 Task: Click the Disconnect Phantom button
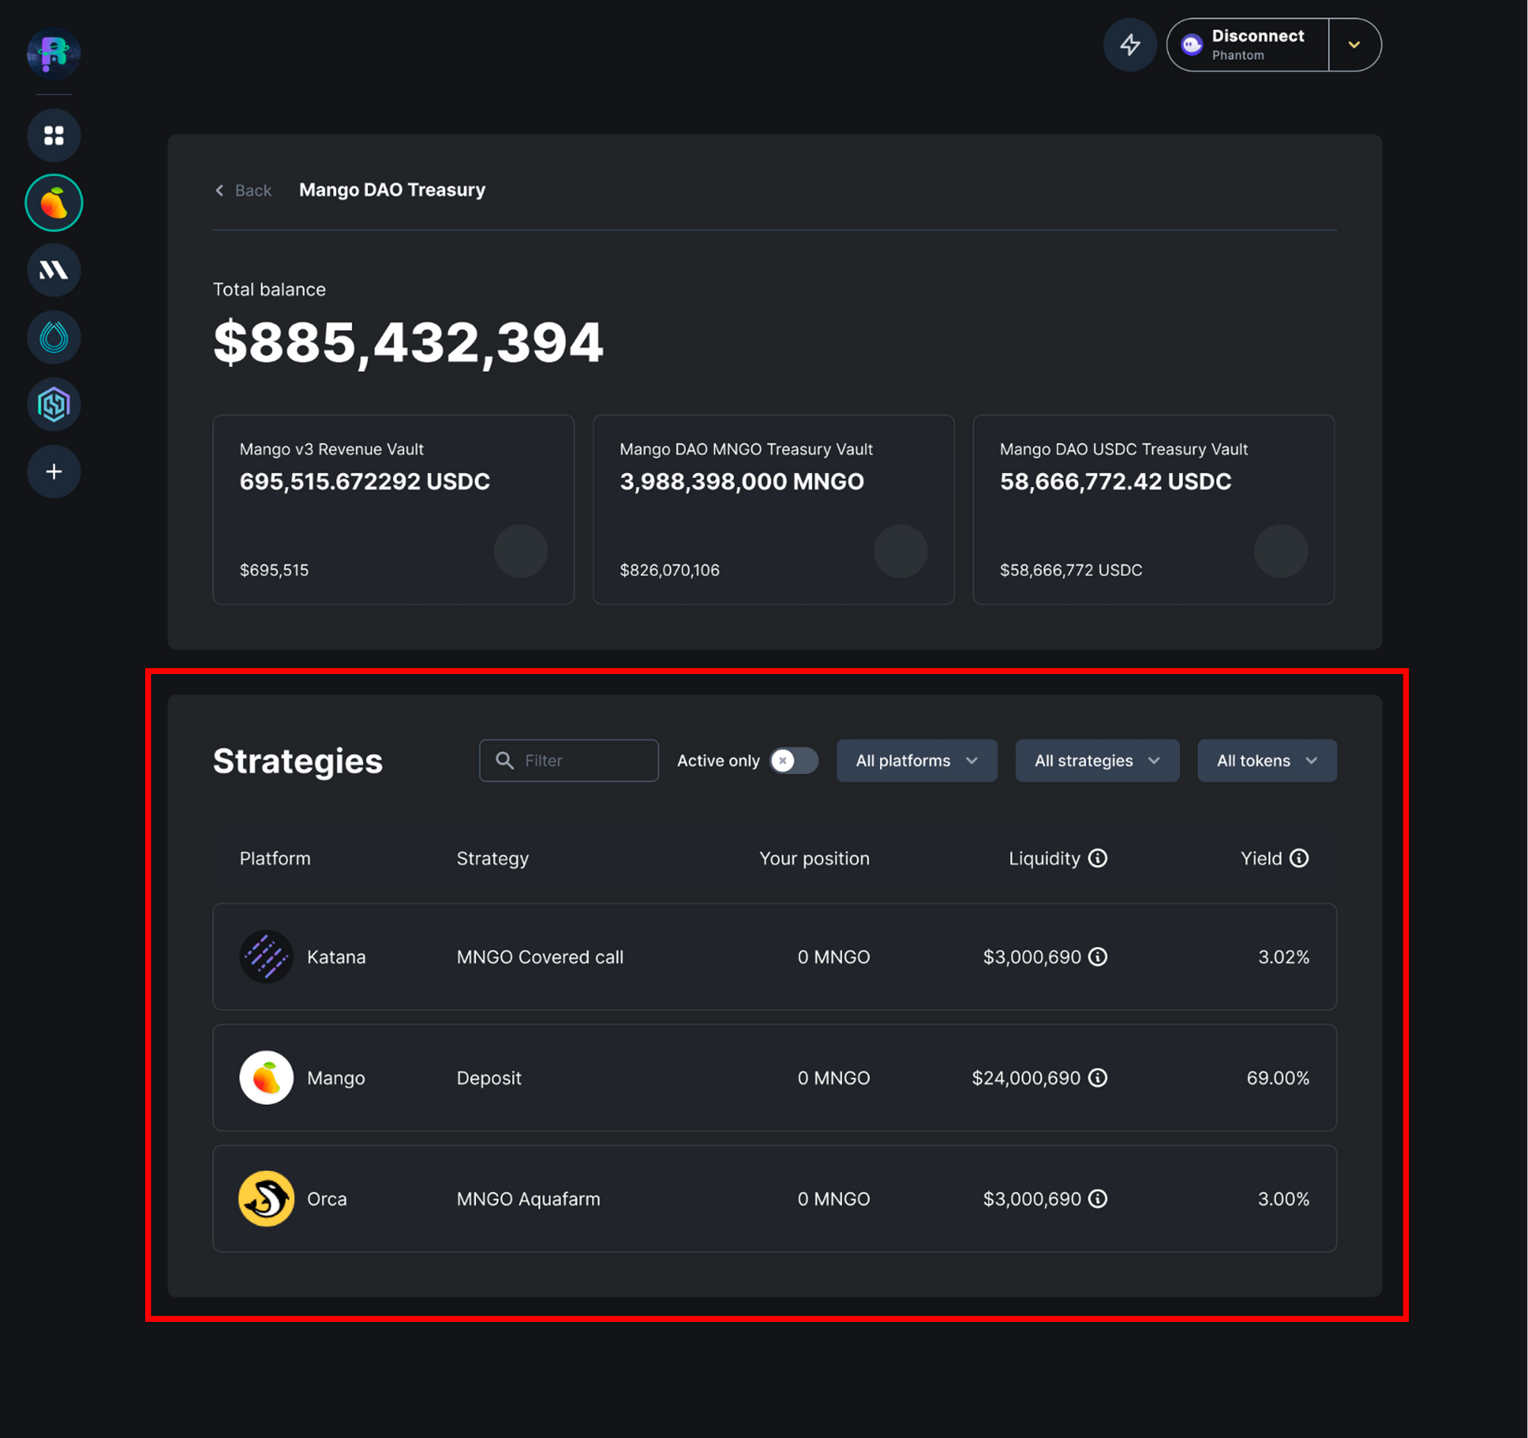pyautogui.click(x=1248, y=44)
